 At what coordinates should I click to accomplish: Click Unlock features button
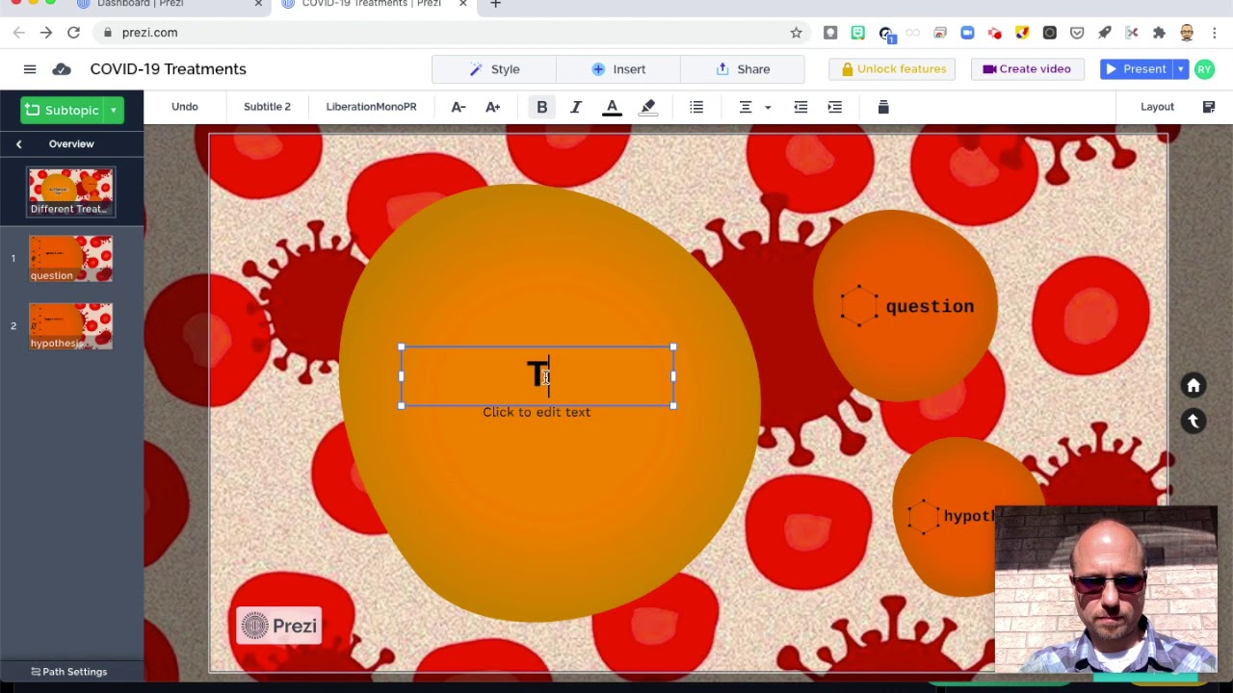point(892,69)
